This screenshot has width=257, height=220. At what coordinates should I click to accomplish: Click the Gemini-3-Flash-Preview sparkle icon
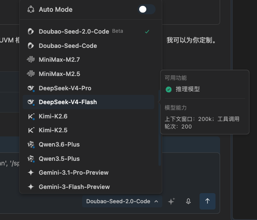click(31, 187)
